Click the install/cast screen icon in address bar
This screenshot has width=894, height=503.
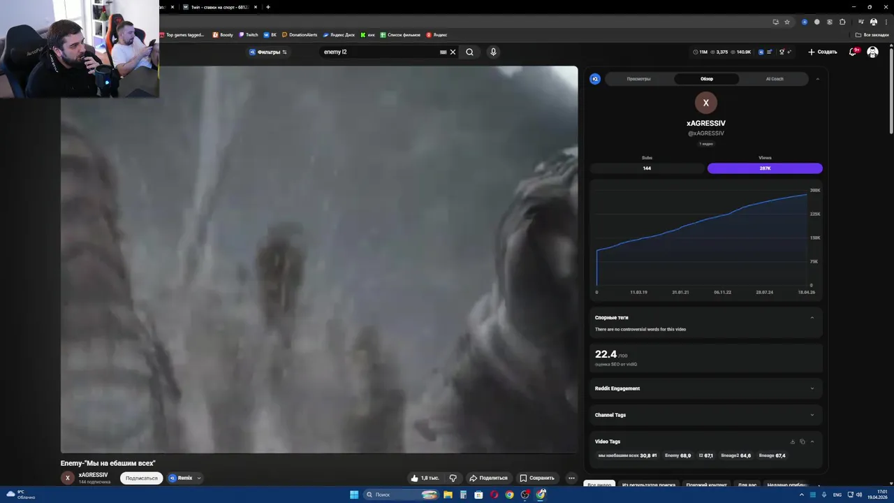tap(775, 22)
